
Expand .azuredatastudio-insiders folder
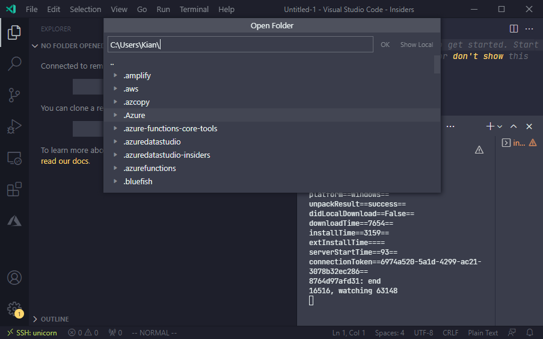115,155
